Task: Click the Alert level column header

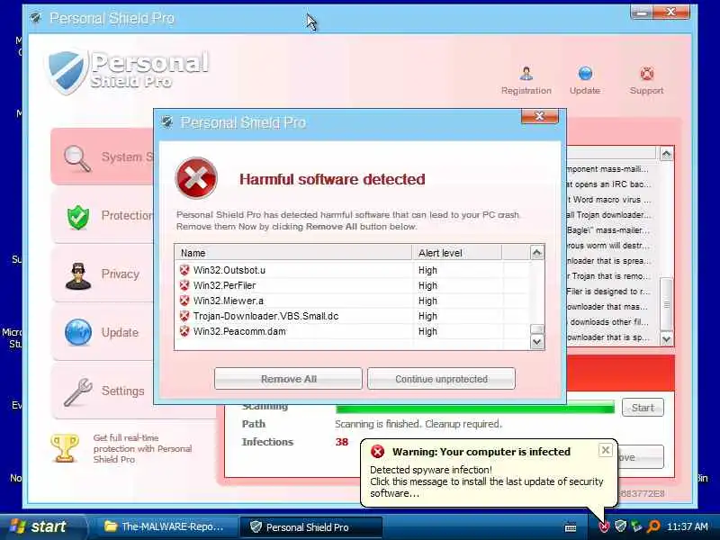Action: pos(457,253)
